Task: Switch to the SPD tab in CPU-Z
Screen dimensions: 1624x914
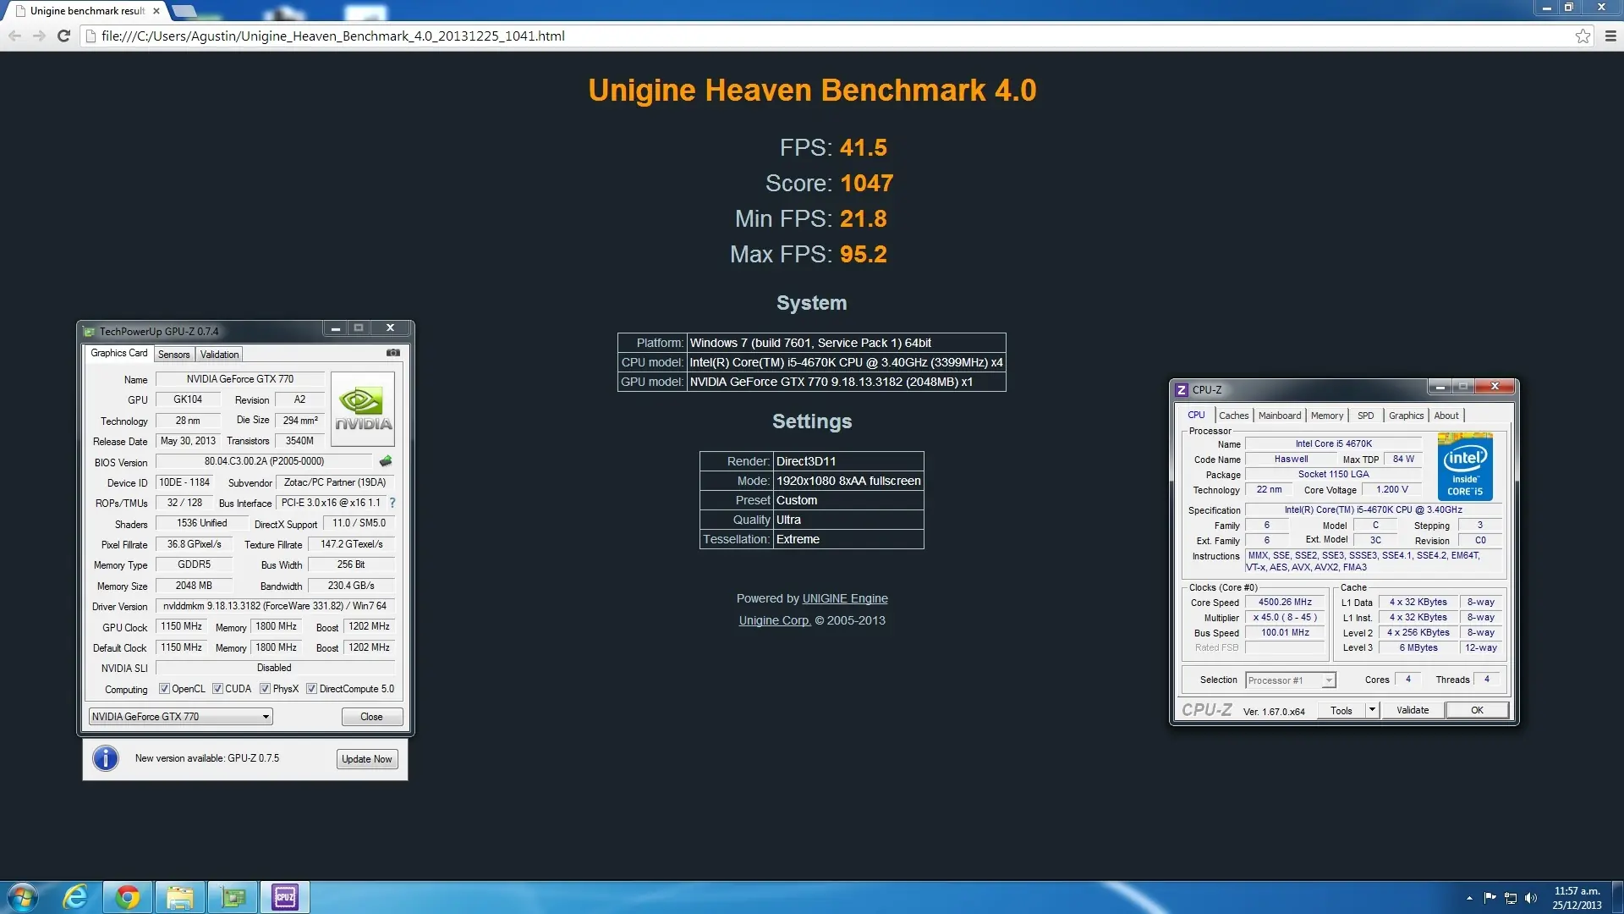Action: coord(1365,416)
